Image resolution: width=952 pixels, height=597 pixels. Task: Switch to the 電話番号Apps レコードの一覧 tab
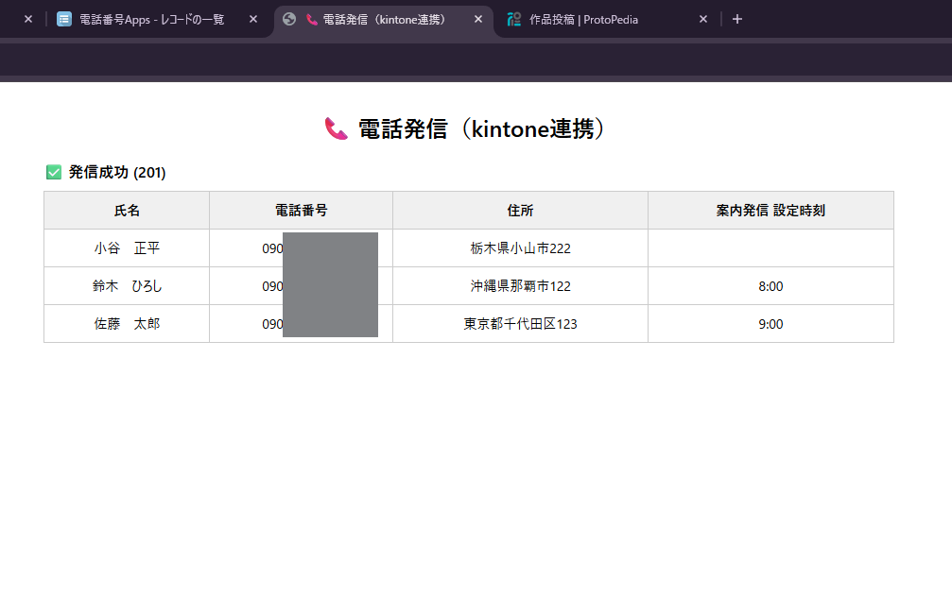click(151, 19)
